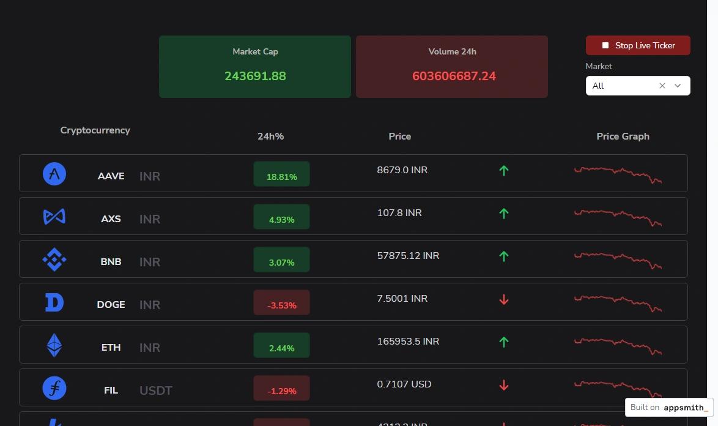Viewport: 718px width, 426px height.
Task: Click the DOGE ticker name
Action: pyautogui.click(x=111, y=305)
